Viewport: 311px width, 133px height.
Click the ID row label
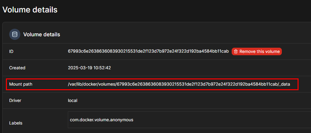click(11, 52)
